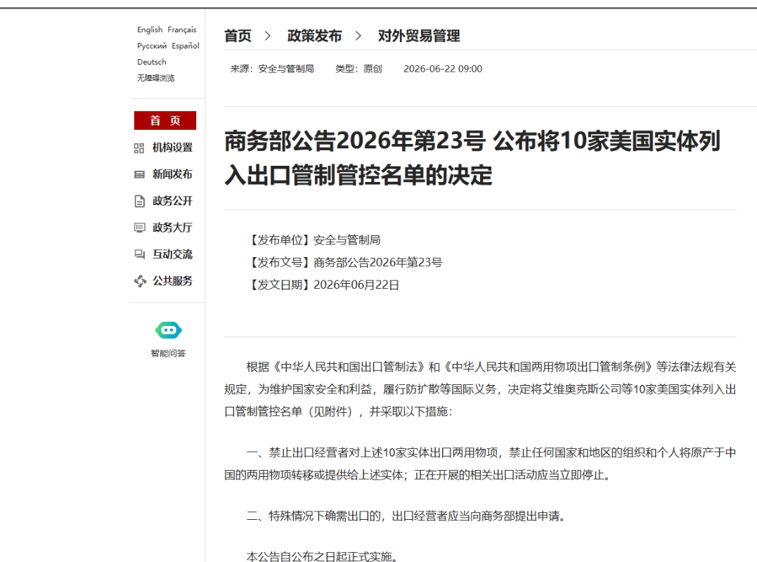The height and width of the screenshot is (562, 757).
Task: Switch language to Русский
Action: [152, 46]
